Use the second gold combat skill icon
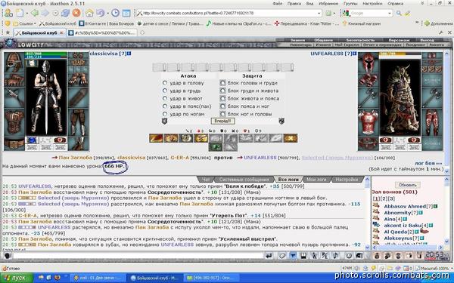454x283 pixels. 171,138
